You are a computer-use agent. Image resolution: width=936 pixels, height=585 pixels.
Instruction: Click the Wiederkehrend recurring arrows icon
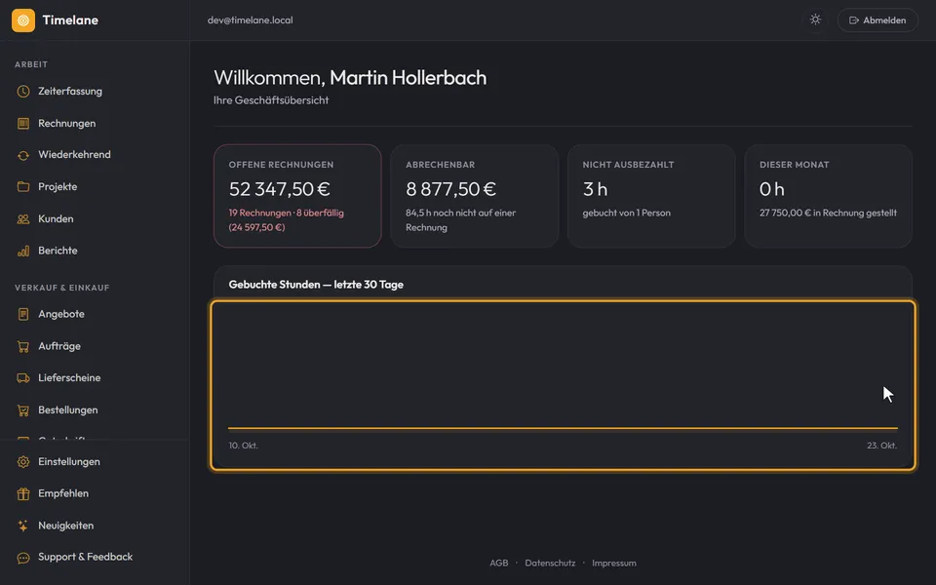23,155
